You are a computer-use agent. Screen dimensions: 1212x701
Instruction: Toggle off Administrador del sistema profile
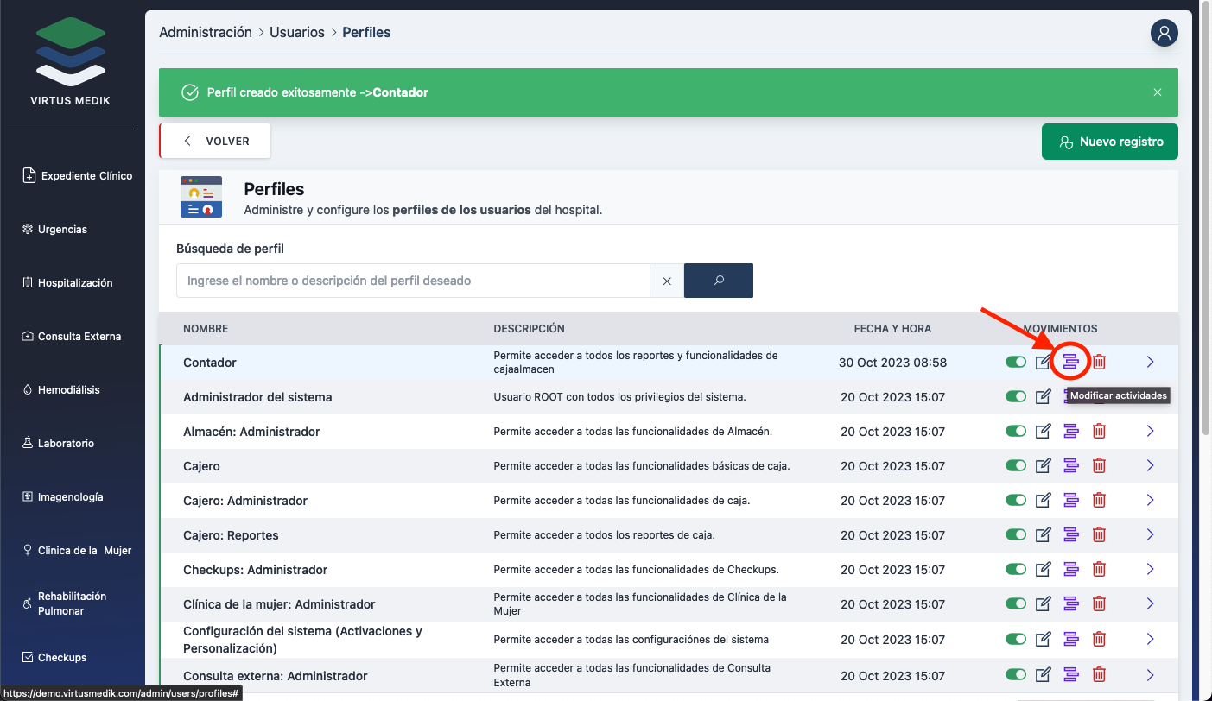click(x=1016, y=397)
